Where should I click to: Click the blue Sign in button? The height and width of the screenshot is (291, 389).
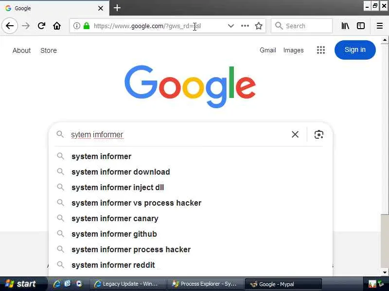[355, 49]
